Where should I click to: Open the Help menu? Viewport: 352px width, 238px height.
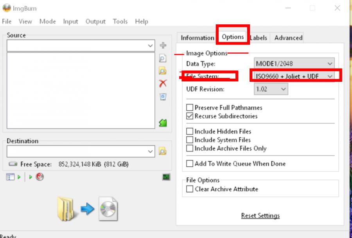[142, 22]
